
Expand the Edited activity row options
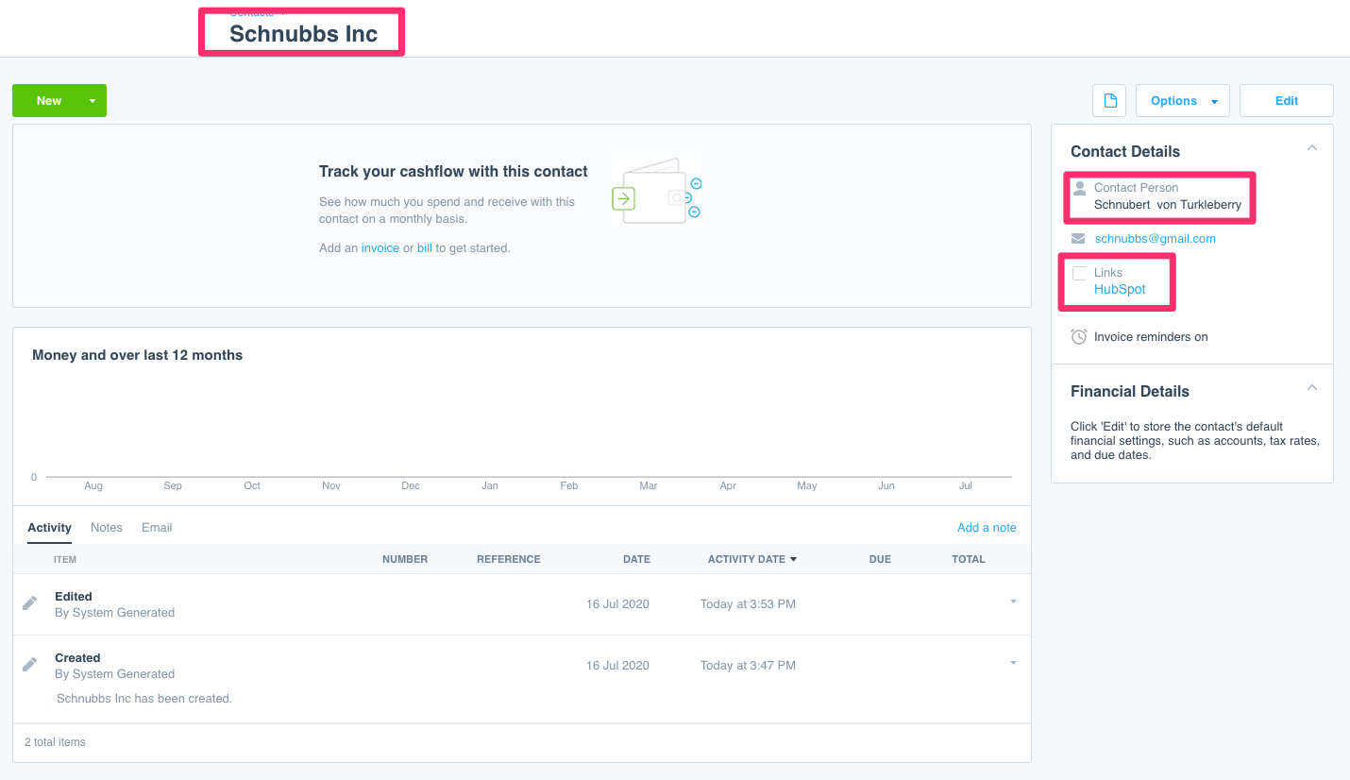(1013, 601)
